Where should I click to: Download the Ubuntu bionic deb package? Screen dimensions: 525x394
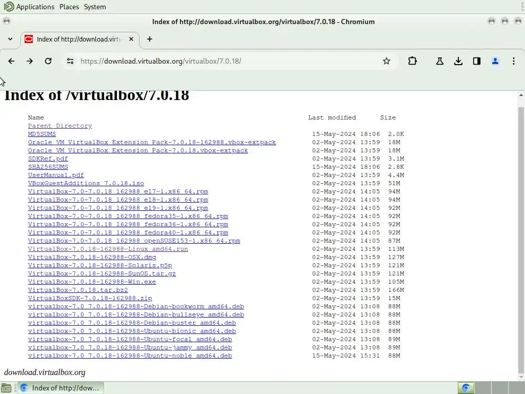pyautogui.click(x=132, y=331)
